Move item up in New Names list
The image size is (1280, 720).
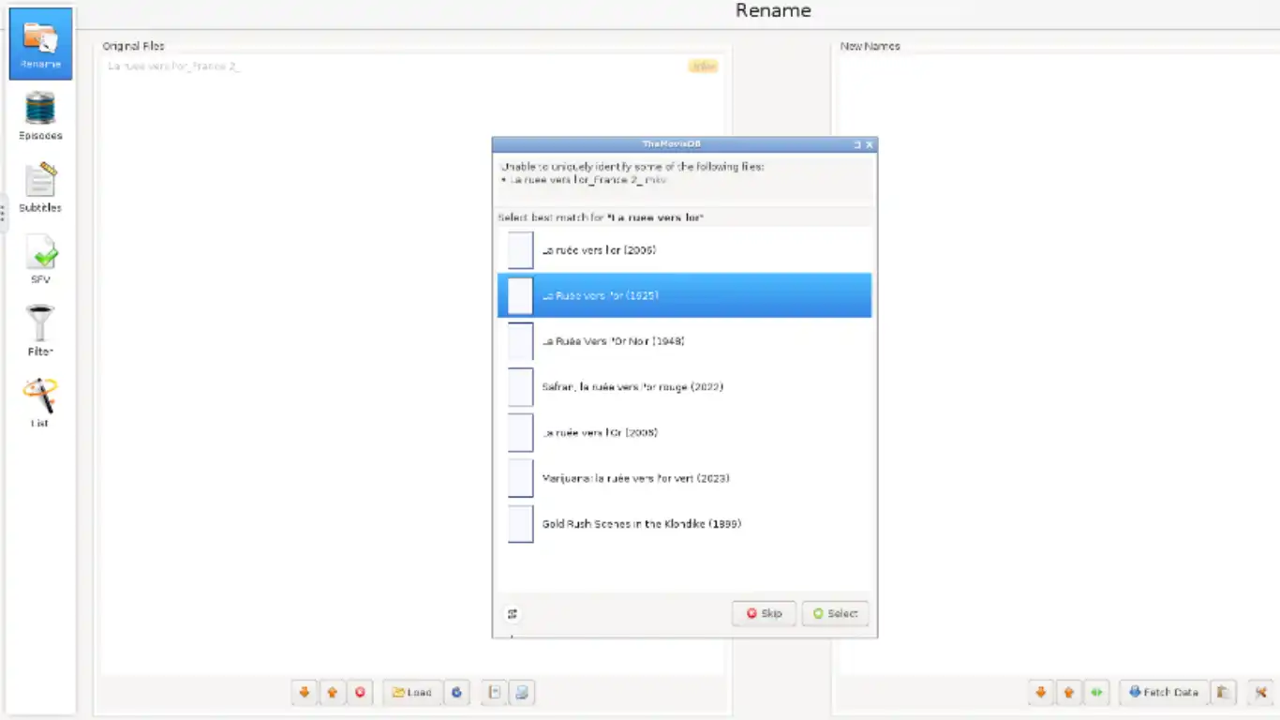1068,693
